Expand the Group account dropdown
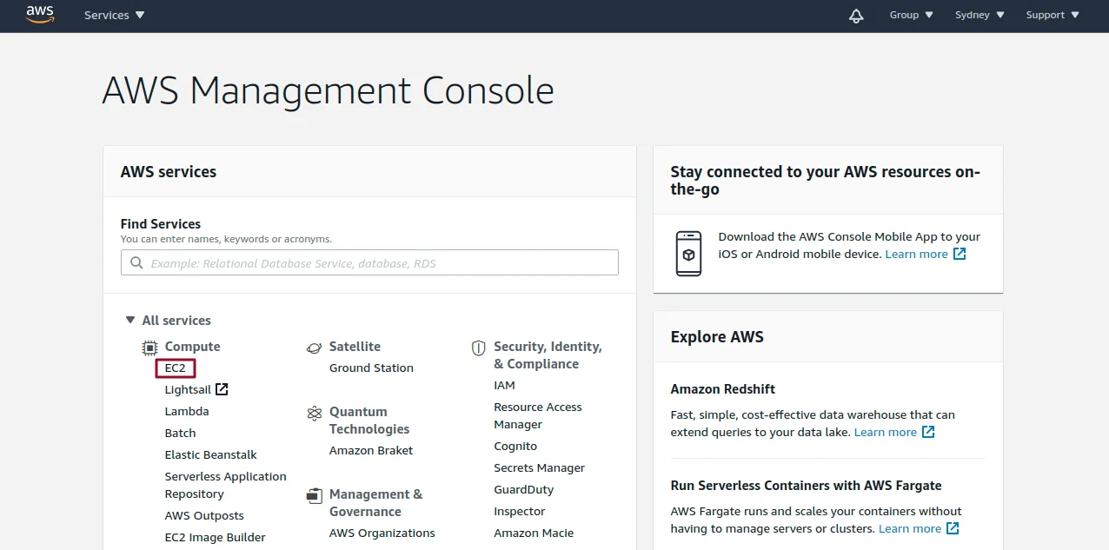The image size is (1109, 550). (911, 16)
